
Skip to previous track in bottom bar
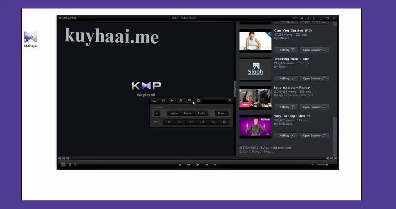pos(188,165)
